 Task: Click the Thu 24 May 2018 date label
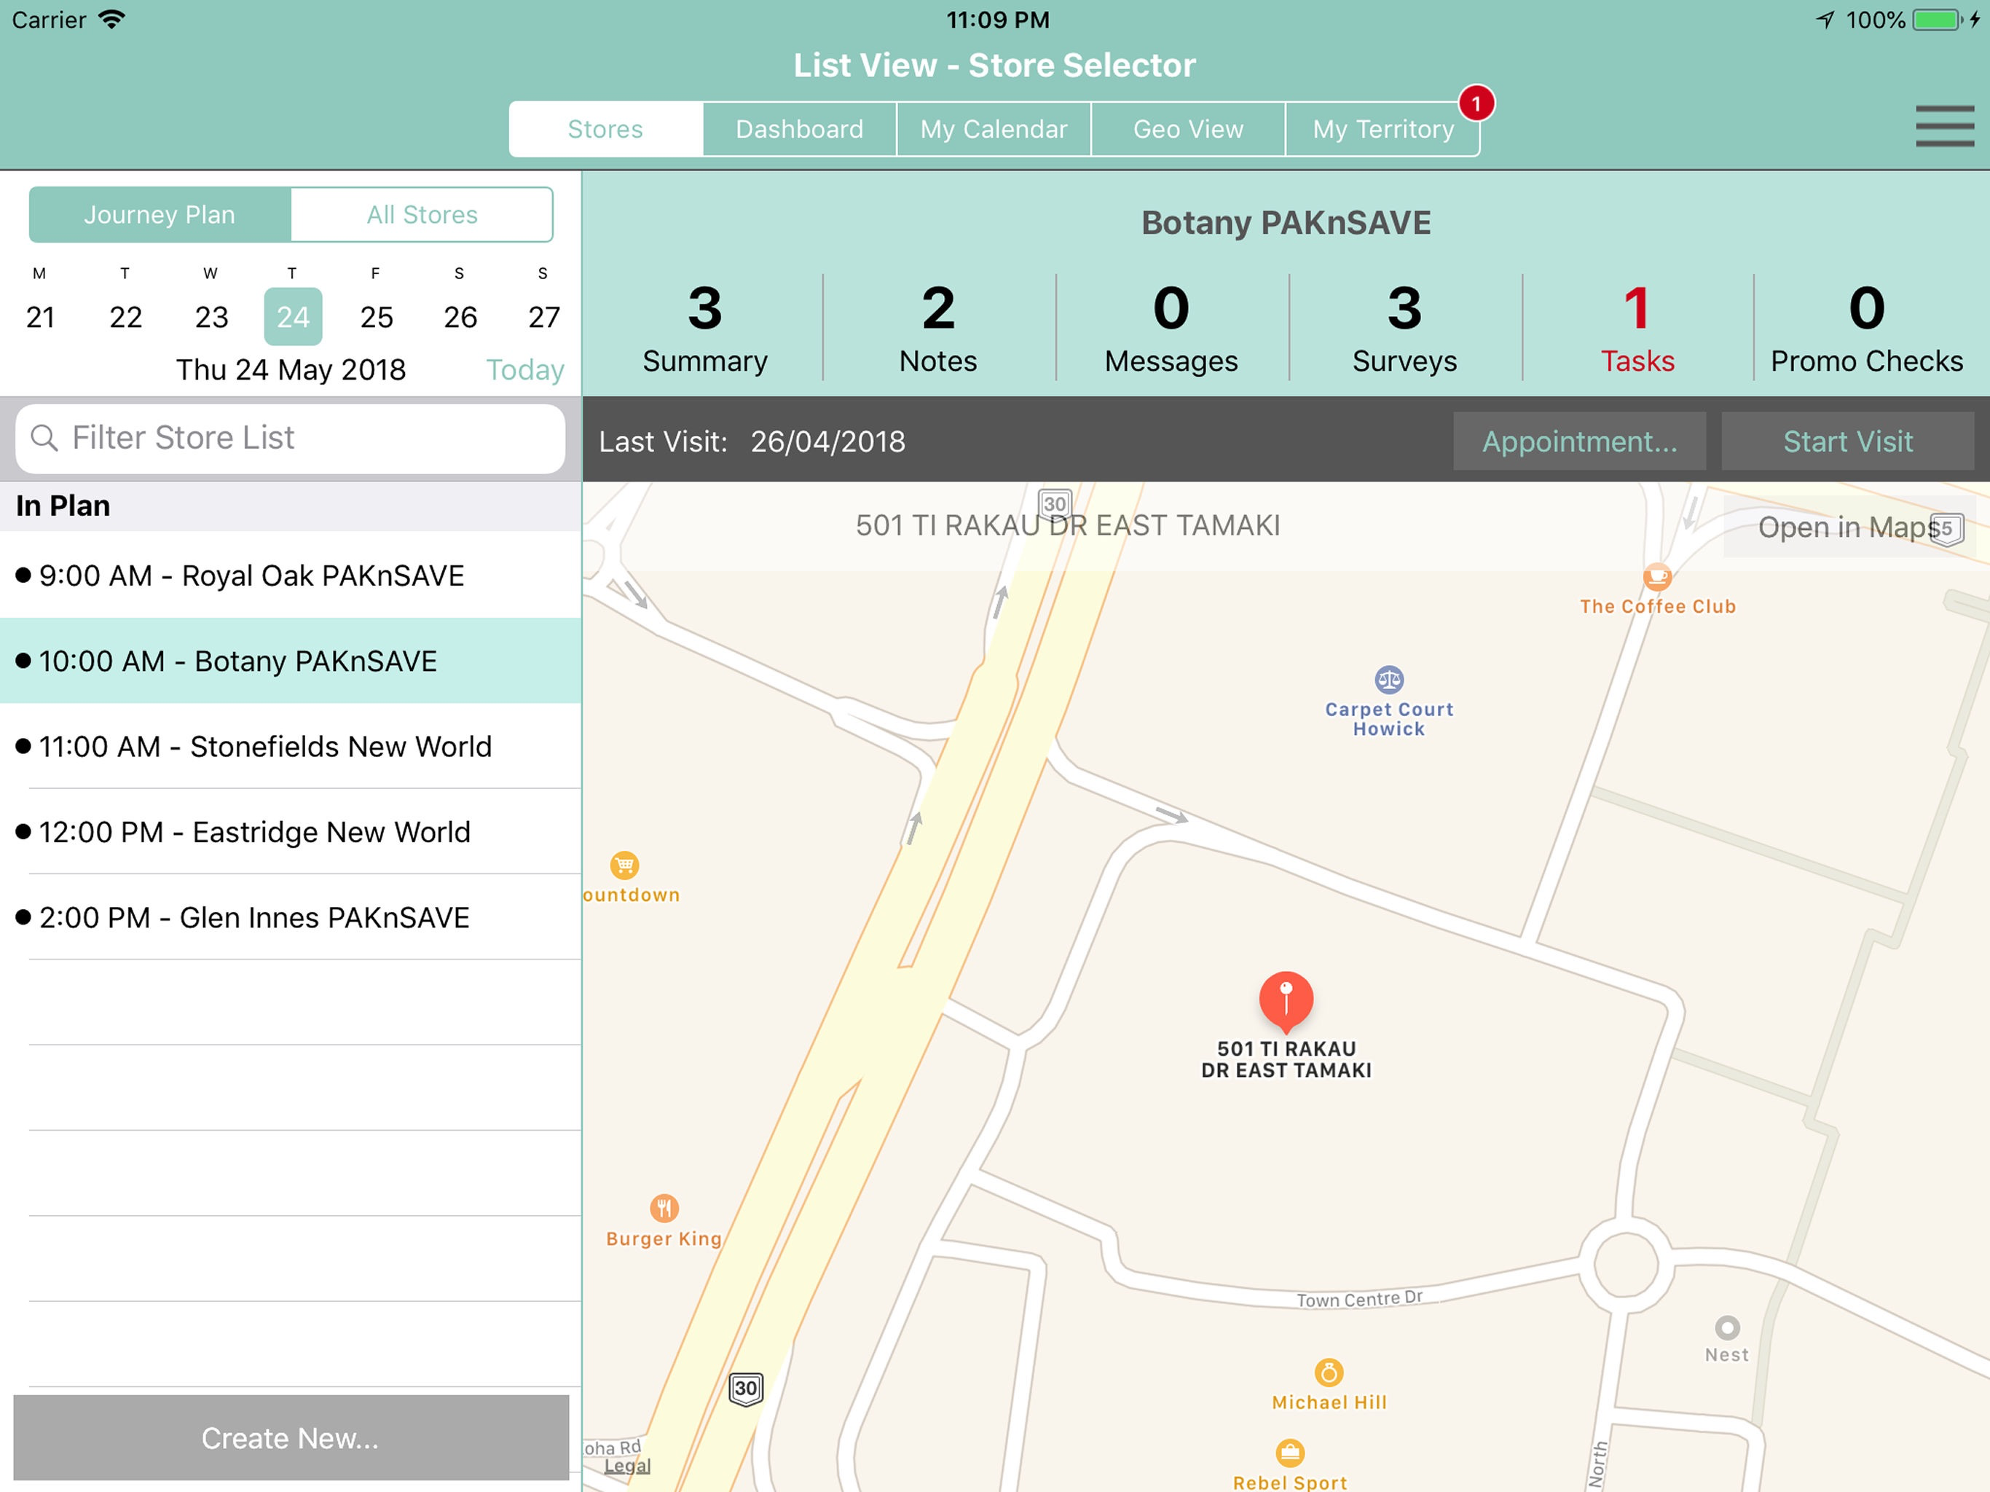pyautogui.click(x=291, y=370)
